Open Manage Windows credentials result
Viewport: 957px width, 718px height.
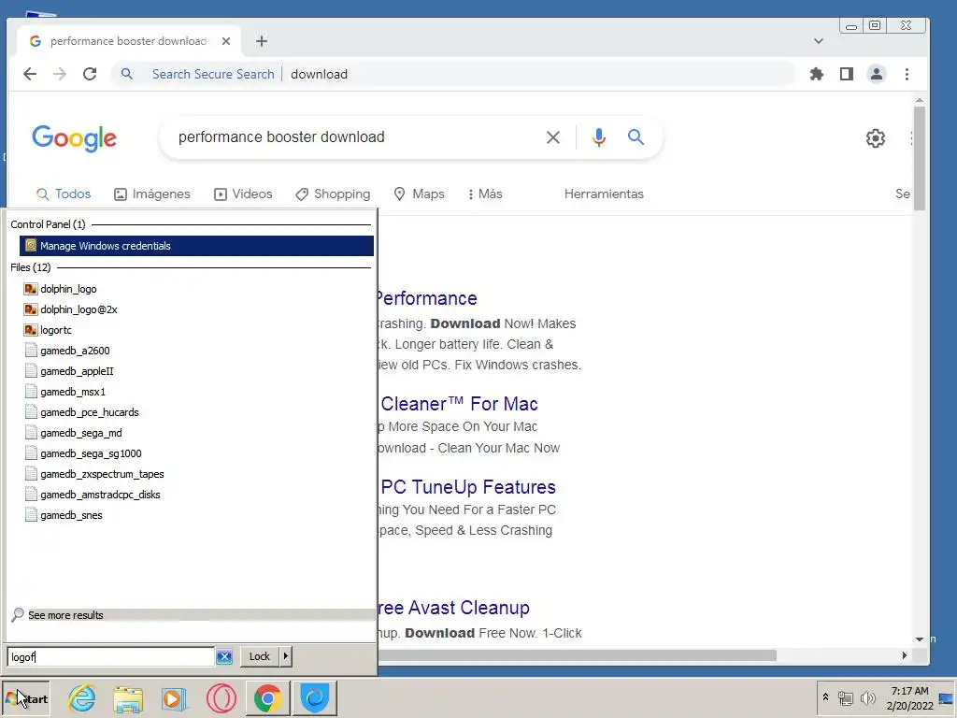pos(196,246)
